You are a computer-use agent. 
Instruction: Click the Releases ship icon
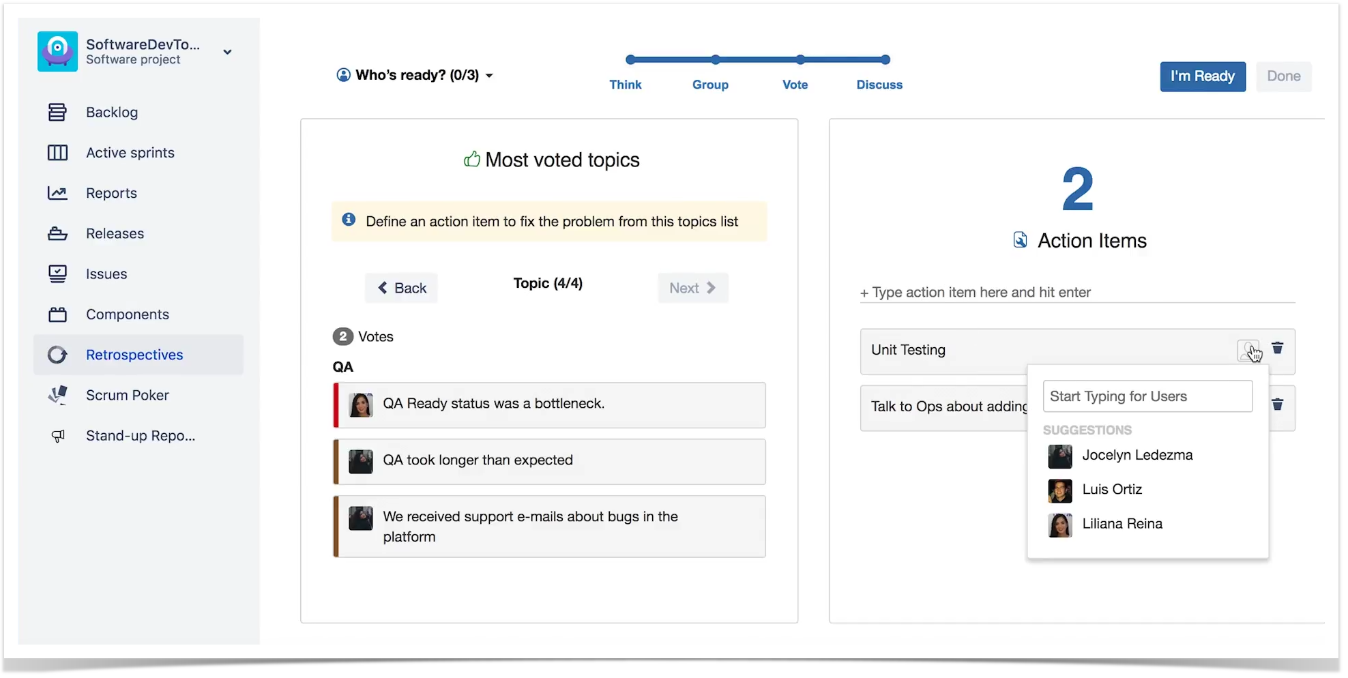pyautogui.click(x=57, y=234)
